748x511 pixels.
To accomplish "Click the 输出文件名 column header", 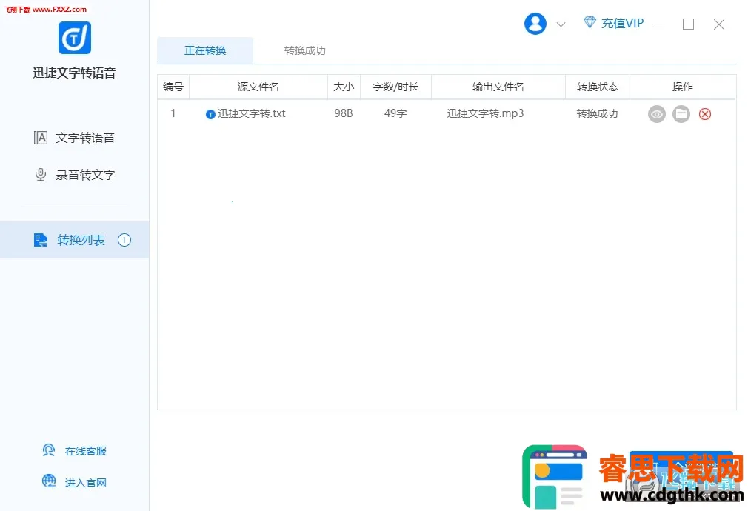I will [498, 87].
